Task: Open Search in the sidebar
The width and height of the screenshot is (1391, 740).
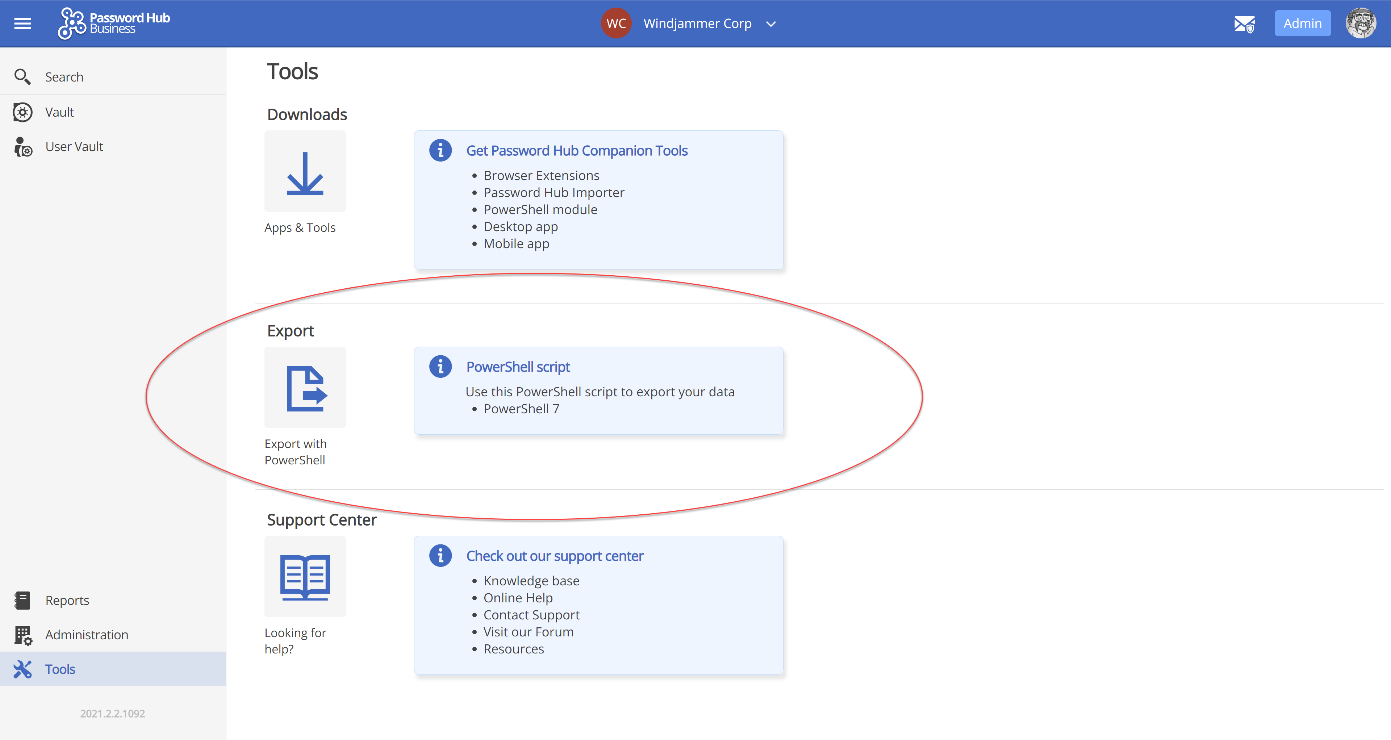Action: point(64,77)
